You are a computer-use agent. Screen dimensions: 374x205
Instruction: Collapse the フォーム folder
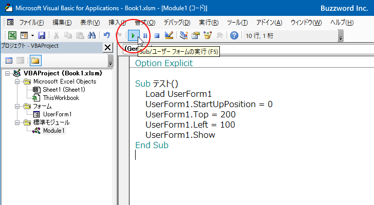(17, 106)
